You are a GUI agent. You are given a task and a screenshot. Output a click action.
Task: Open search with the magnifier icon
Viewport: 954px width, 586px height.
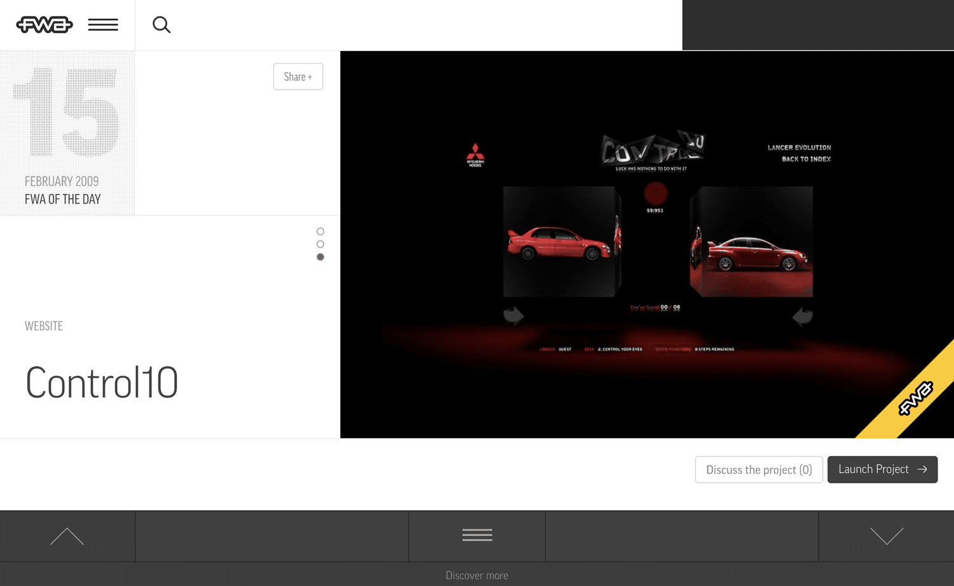162,25
